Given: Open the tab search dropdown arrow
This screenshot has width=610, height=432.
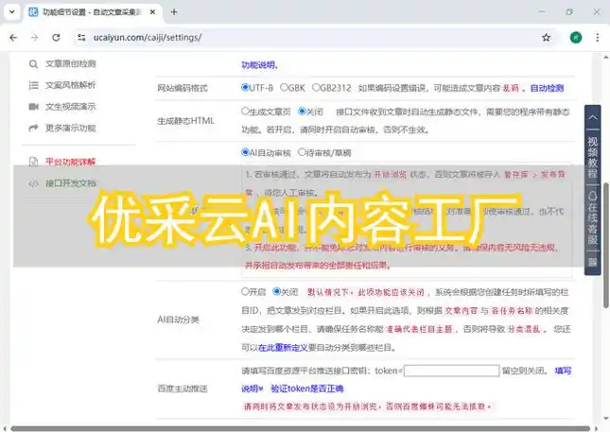Looking at the screenshot, I should (x=12, y=12).
